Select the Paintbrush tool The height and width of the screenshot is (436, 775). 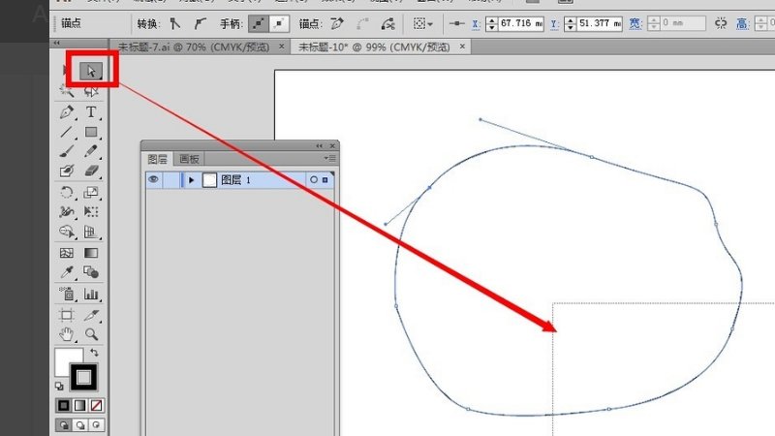[66, 151]
